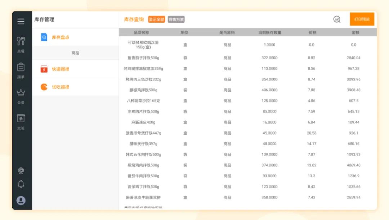Click the 当前账存数量 column header

click(x=270, y=32)
